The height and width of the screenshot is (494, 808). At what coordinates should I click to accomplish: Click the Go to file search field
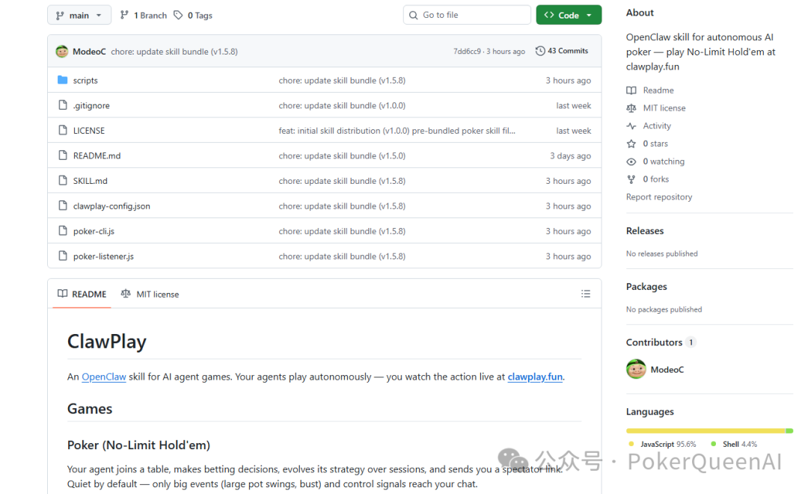coord(467,15)
